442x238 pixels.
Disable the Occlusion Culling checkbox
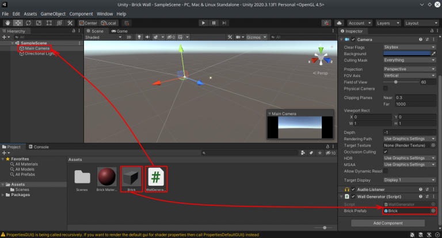click(x=386, y=152)
